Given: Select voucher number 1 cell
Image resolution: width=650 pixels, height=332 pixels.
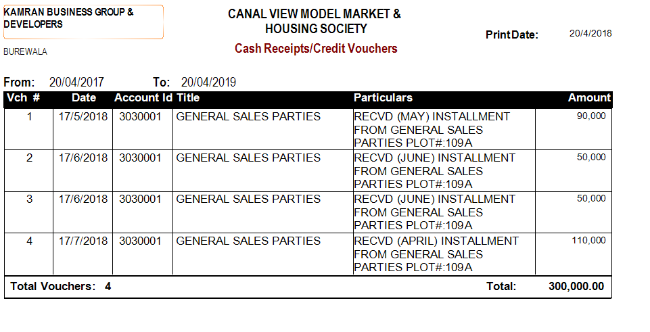Looking at the screenshot, I should click(29, 117).
